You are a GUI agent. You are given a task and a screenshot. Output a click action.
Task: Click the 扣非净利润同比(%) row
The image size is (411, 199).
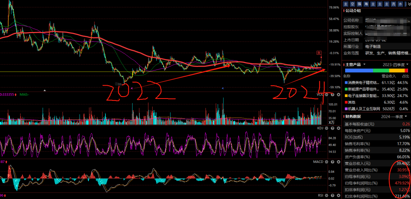[x=376, y=196]
